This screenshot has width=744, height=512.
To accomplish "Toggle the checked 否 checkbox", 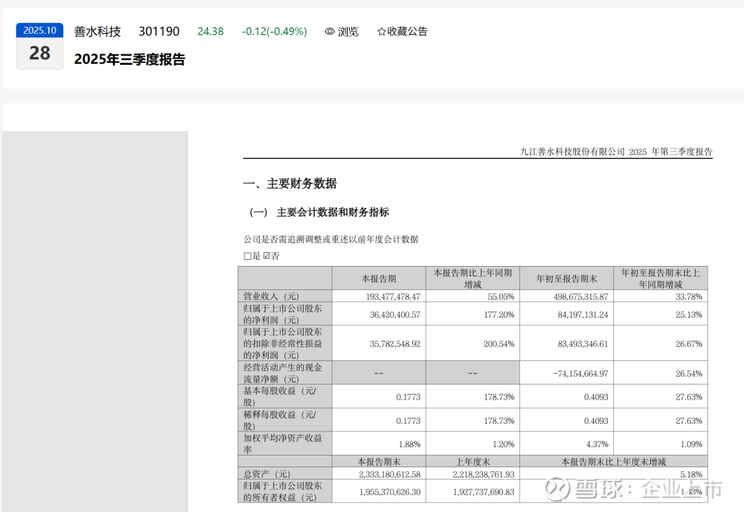I will [267, 256].
